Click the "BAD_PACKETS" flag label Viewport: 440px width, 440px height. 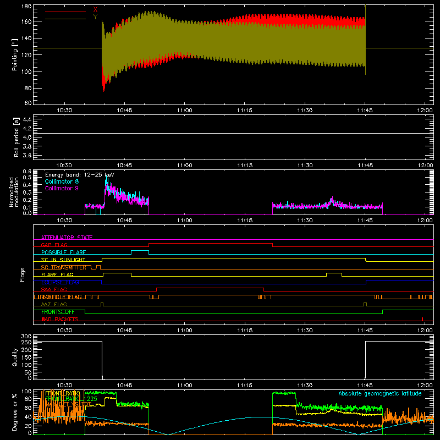[x=60, y=319]
